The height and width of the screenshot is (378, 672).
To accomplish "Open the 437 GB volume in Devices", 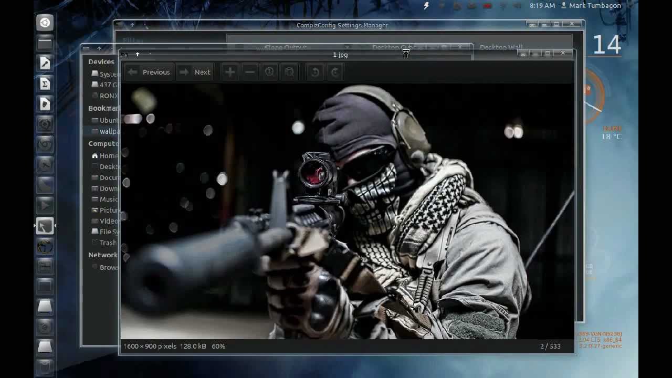I will (105, 85).
